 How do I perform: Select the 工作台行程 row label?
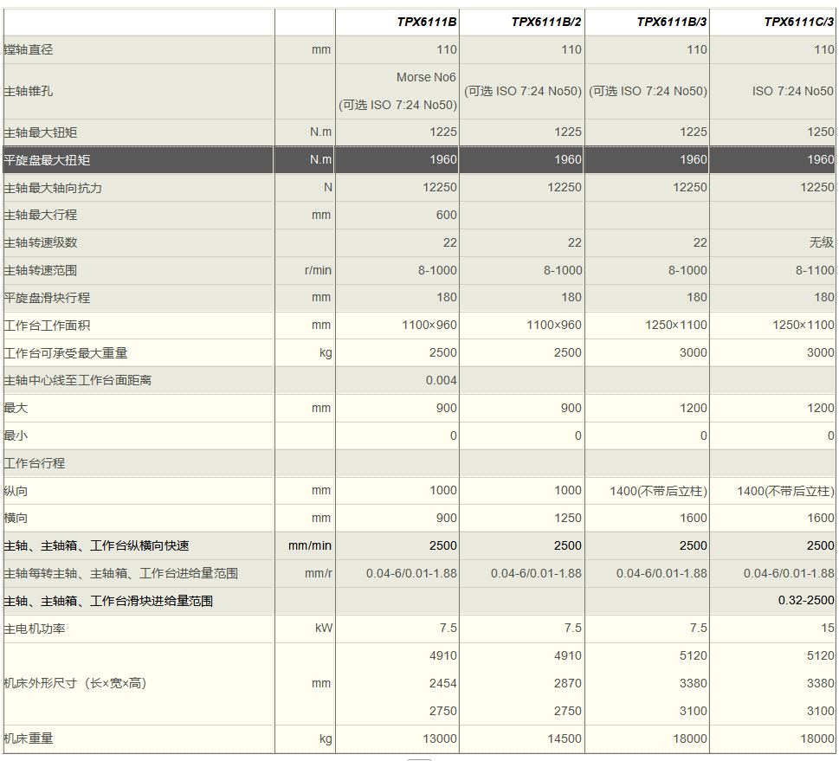35,463
